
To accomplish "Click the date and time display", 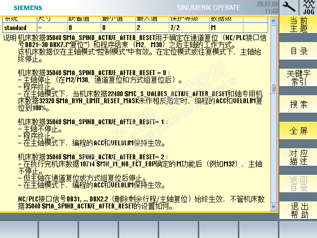I will click(x=267, y=8).
